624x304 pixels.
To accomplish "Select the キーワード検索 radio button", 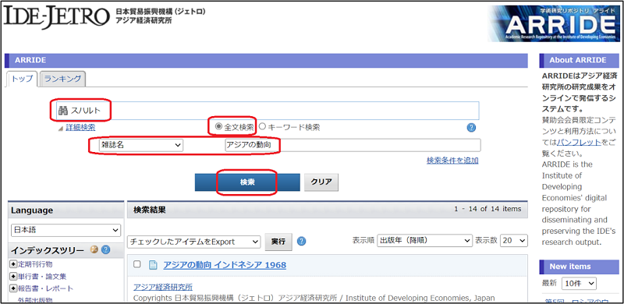I will [262, 127].
